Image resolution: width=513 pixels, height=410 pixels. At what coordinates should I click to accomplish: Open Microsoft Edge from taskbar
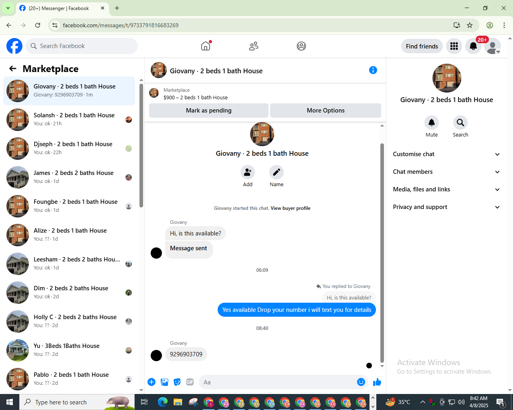163,402
